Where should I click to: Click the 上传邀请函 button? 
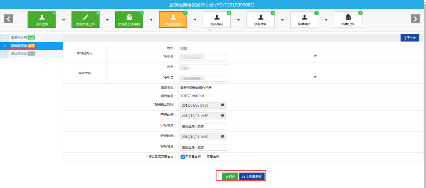[252, 177]
